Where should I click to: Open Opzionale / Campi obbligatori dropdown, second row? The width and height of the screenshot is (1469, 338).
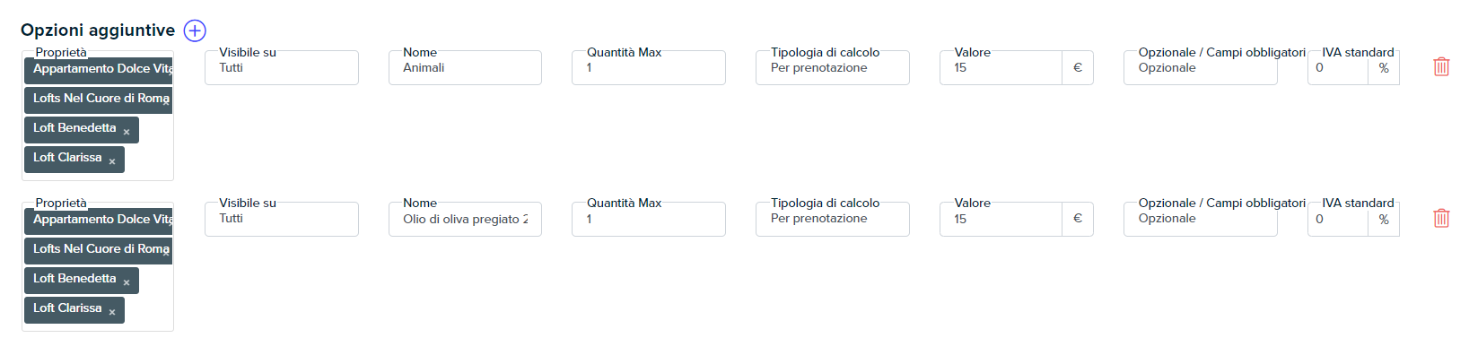tap(1201, 219)
